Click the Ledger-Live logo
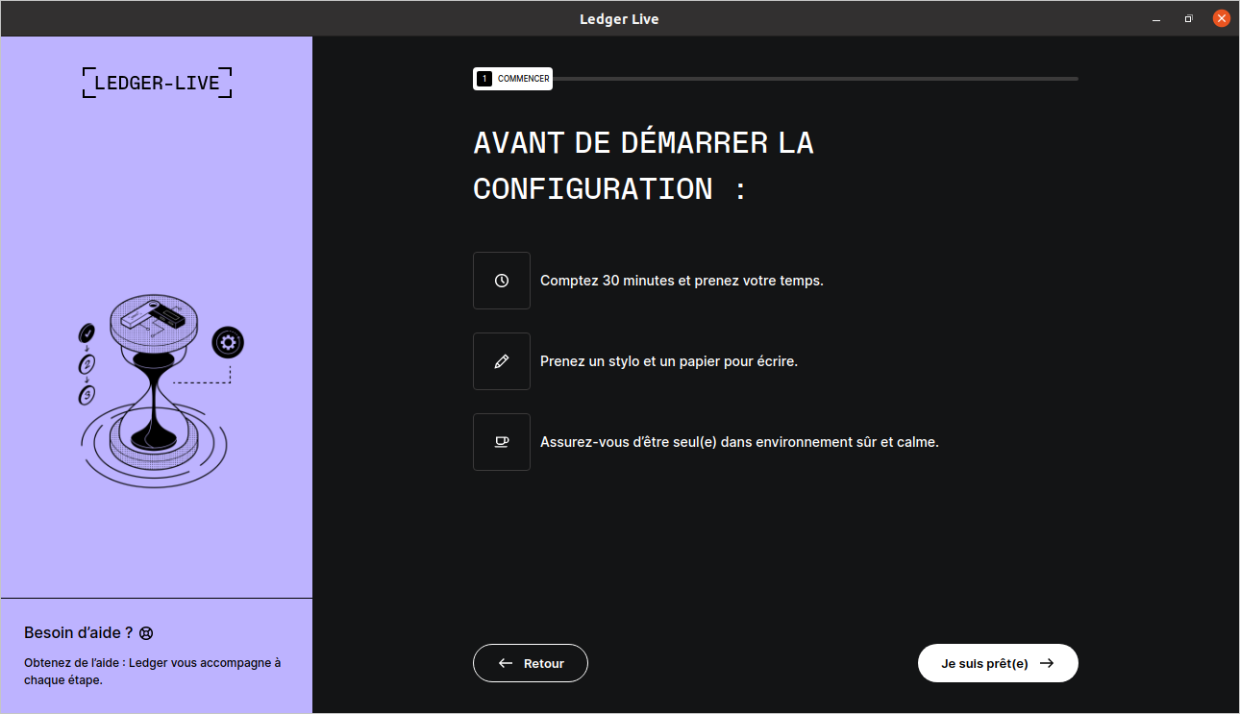 click(157, 83)
